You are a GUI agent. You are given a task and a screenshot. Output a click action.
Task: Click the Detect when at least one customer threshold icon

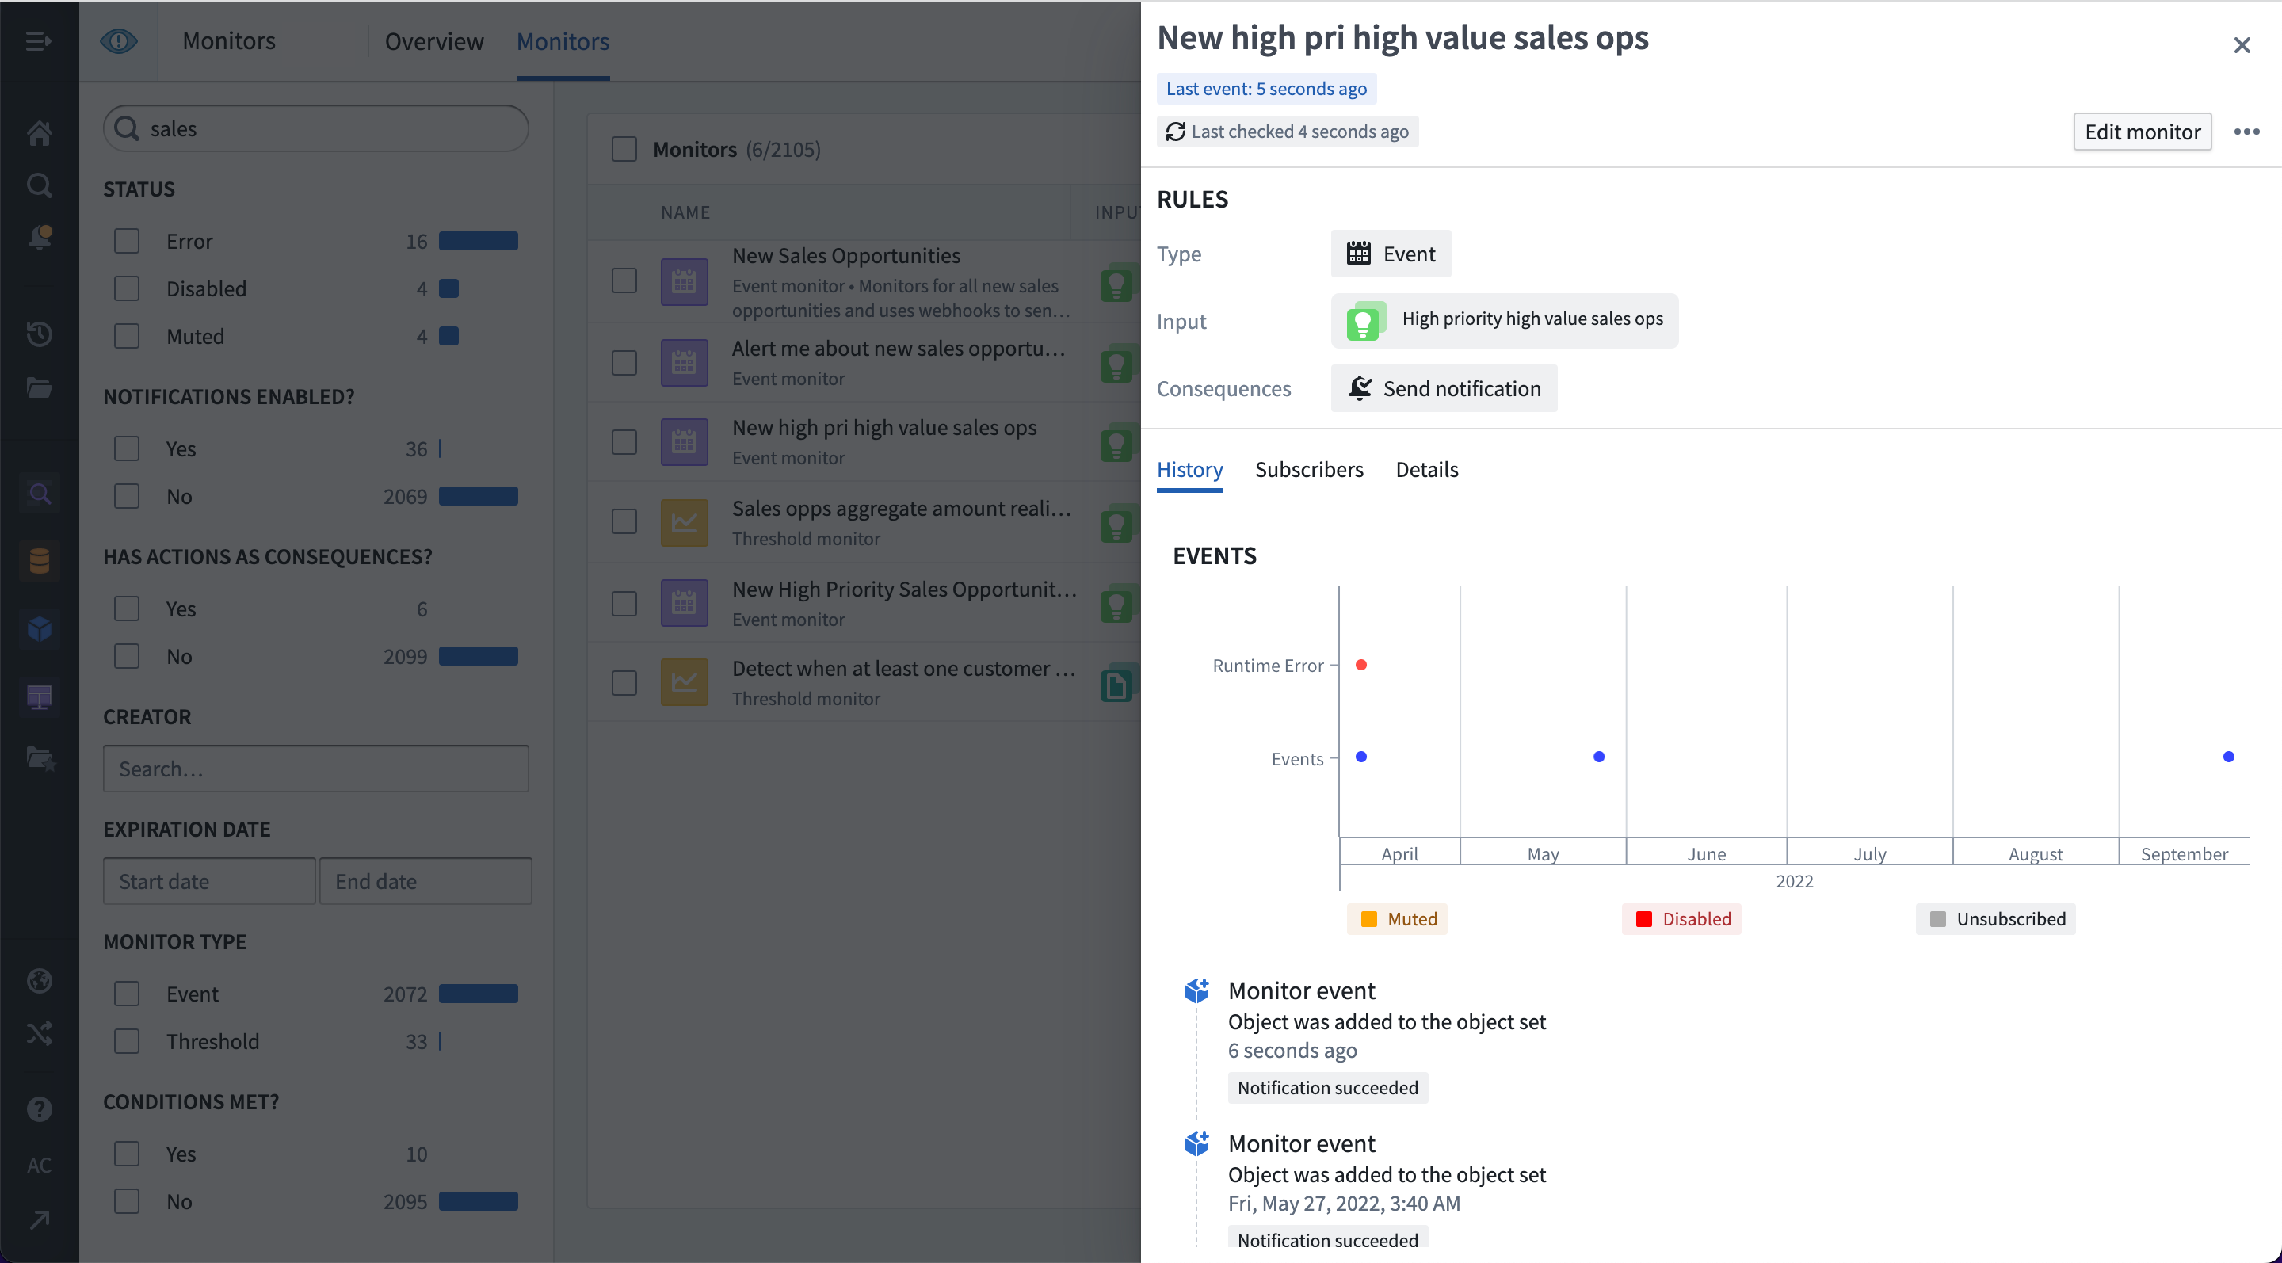(685, 680)
